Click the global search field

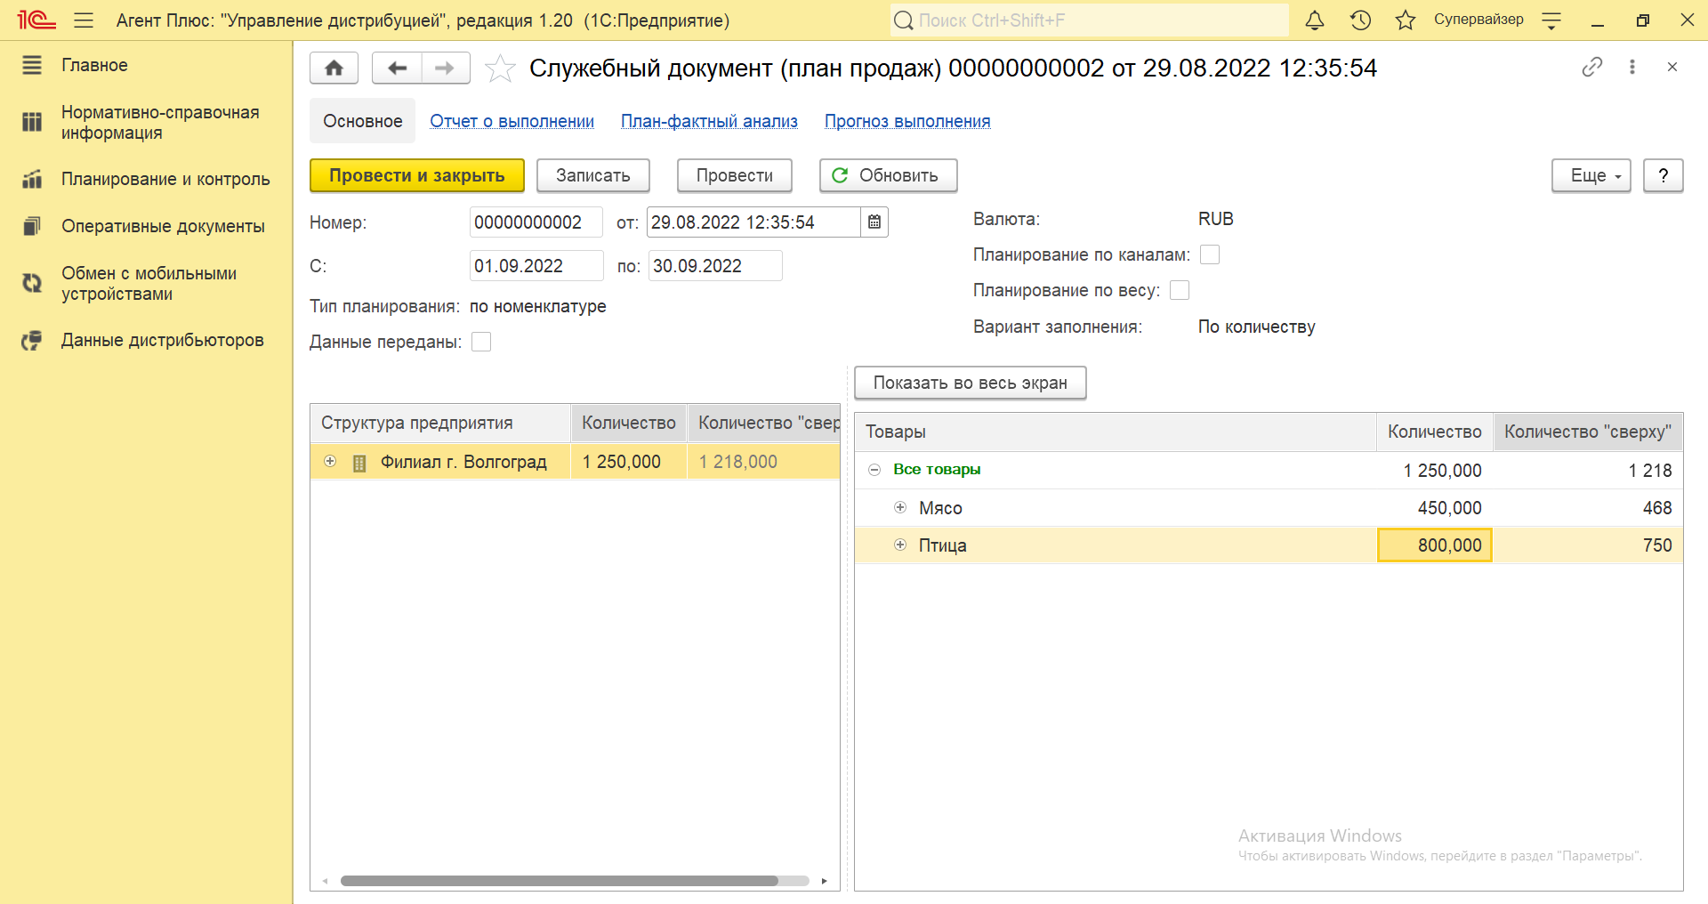coord(1090,20)
